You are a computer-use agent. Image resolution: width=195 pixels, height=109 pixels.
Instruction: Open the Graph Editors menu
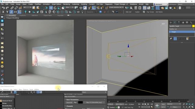(56, 4)
